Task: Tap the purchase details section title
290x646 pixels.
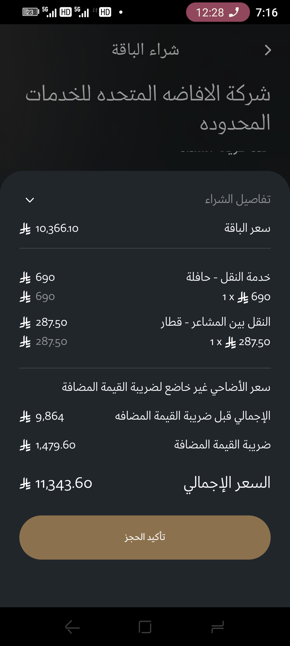Action: click(x=238, y=199)
